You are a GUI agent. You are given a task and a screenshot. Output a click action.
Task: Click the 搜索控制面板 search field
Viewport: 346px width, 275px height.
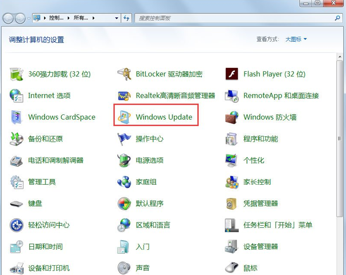click(x=239, y=18)
